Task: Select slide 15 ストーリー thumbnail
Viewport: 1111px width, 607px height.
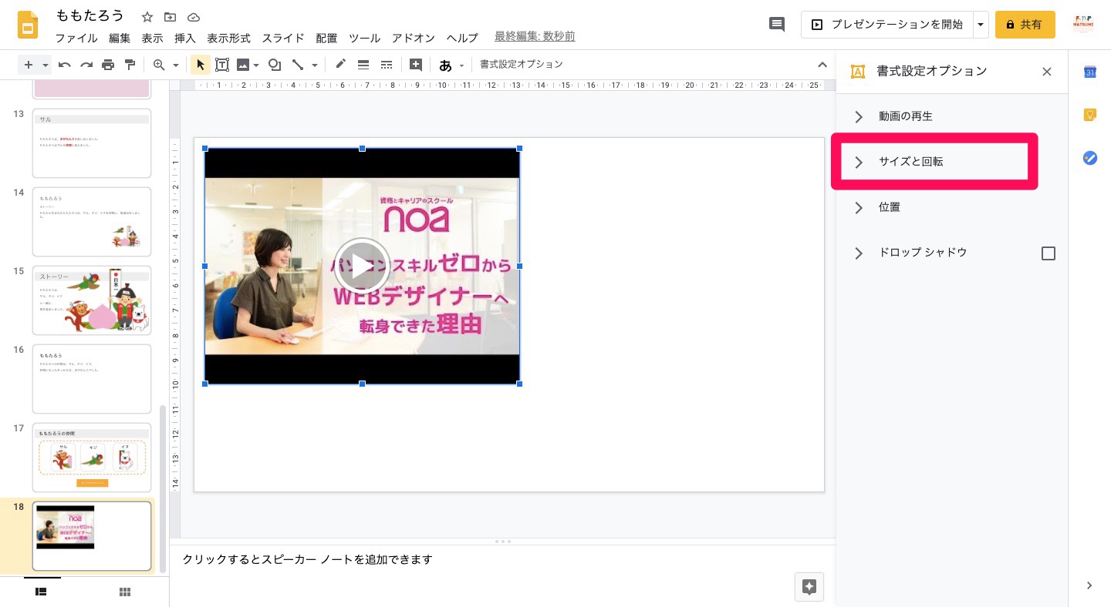Action: (x=92, y=300)
